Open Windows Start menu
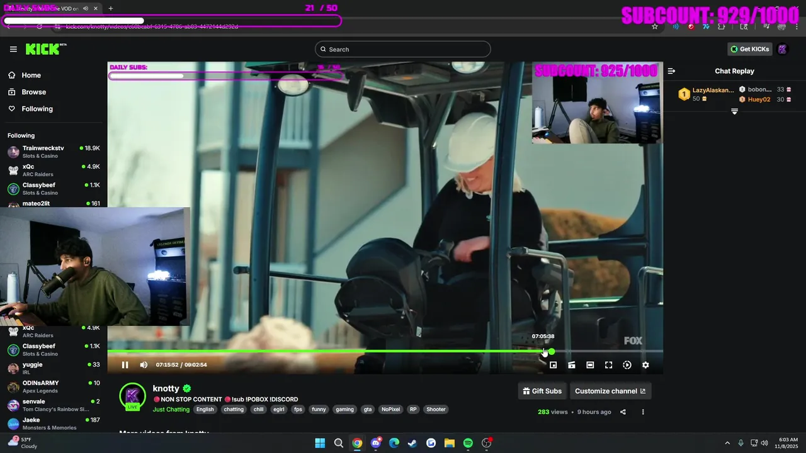The width and height of the screenshot is (806, 453). pos(320,443)
